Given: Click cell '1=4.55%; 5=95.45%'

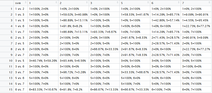Looking at the screenshot, I should coord(196,20).
